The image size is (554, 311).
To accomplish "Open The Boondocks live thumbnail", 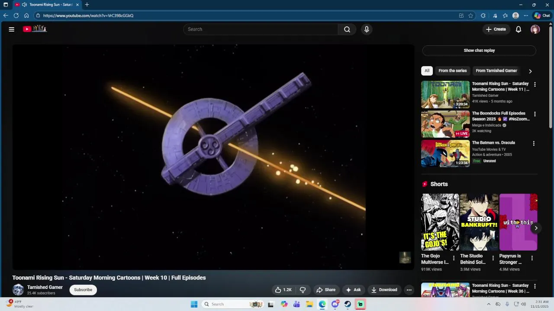I will pos(445,124).
